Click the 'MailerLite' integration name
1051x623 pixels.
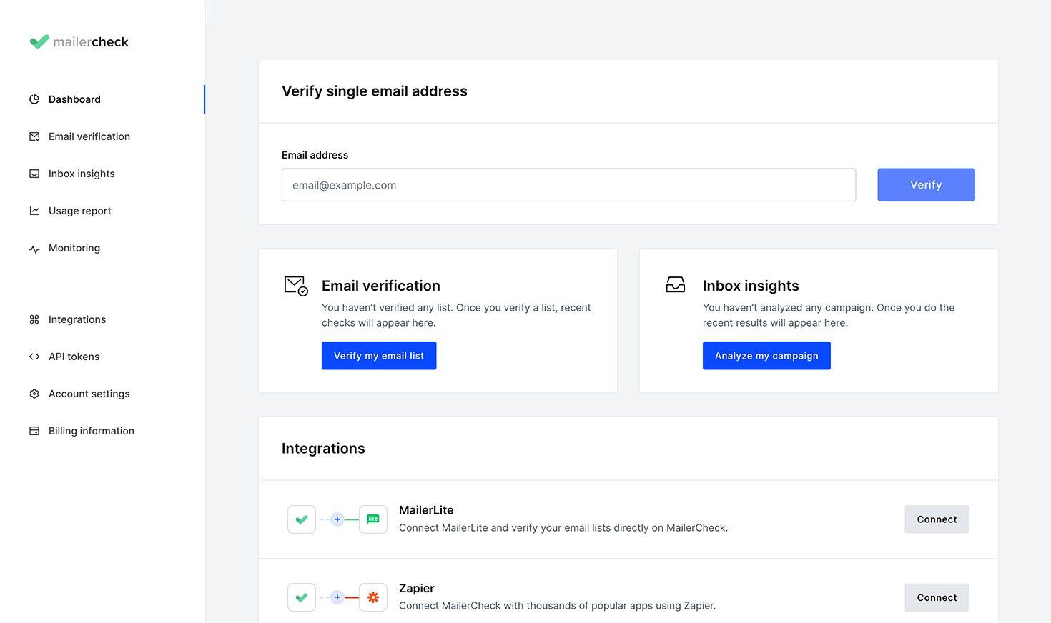426,510
